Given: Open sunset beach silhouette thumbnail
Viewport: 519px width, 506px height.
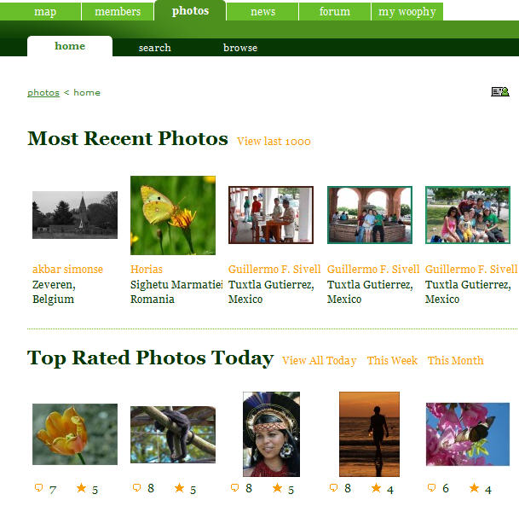Looking at the screenshot, I should pos(369,434).
